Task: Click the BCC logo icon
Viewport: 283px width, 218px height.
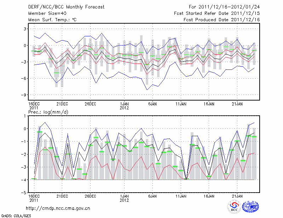Action: 234,207
